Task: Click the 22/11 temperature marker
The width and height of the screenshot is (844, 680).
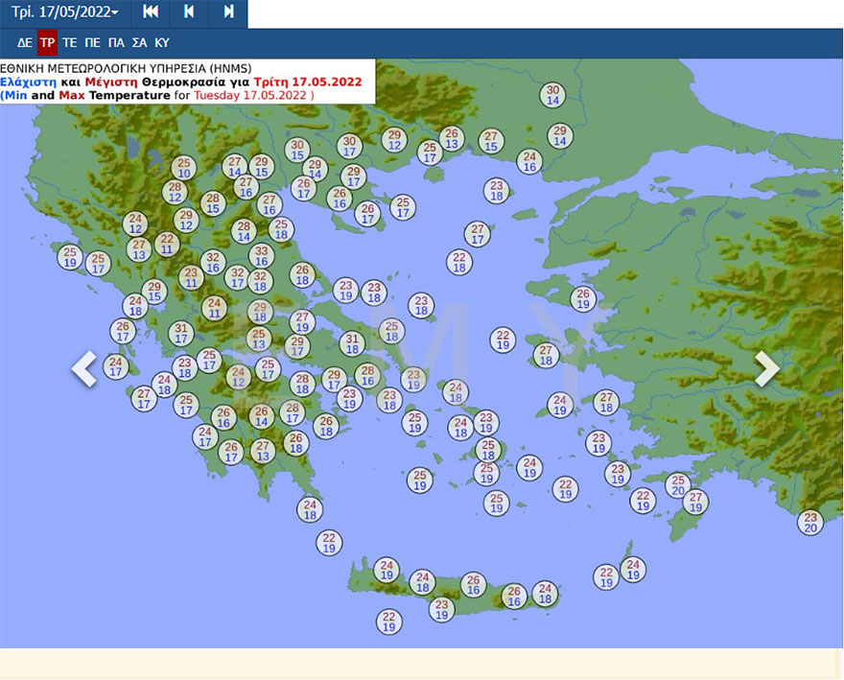Action: coord(167,244)
